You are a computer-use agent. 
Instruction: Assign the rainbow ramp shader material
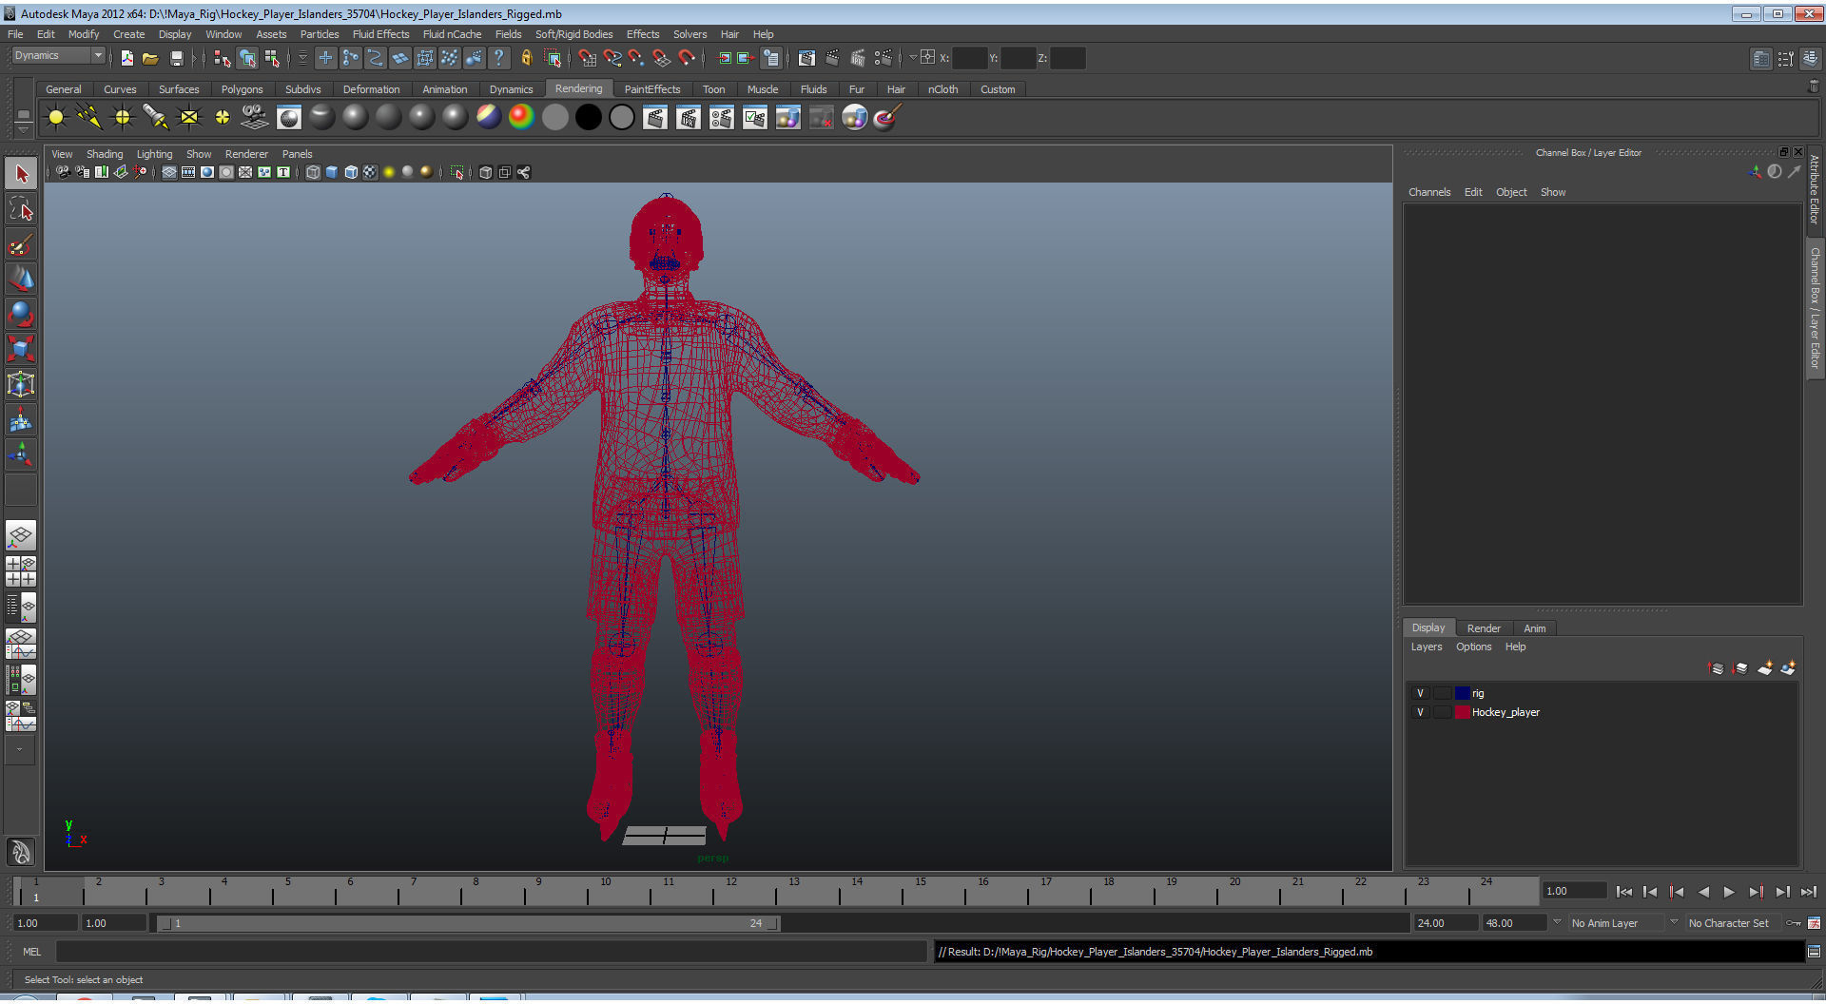coord(521,117)
